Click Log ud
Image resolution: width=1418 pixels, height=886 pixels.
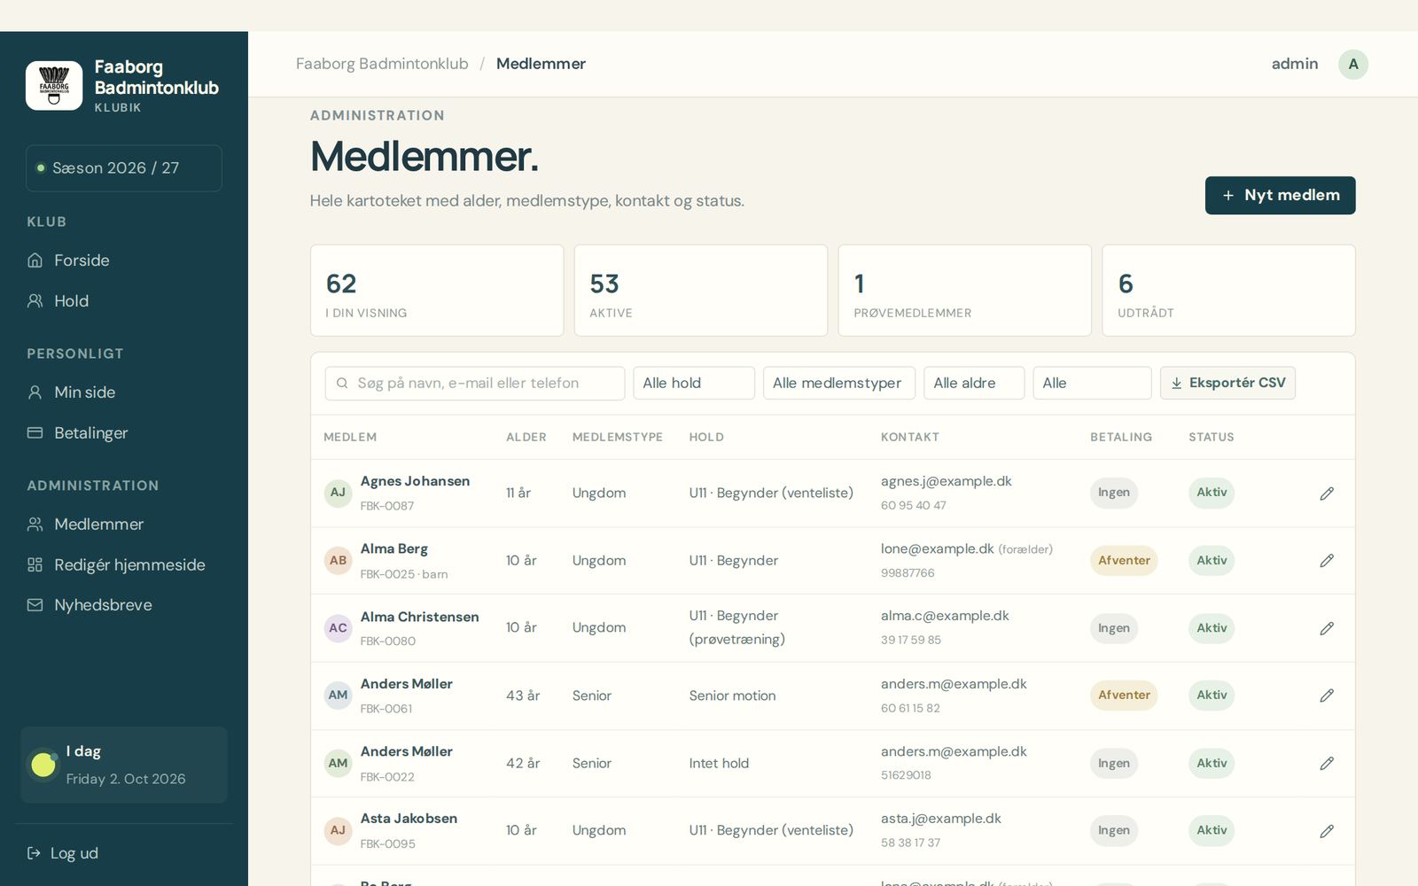[x=63, y=853]
